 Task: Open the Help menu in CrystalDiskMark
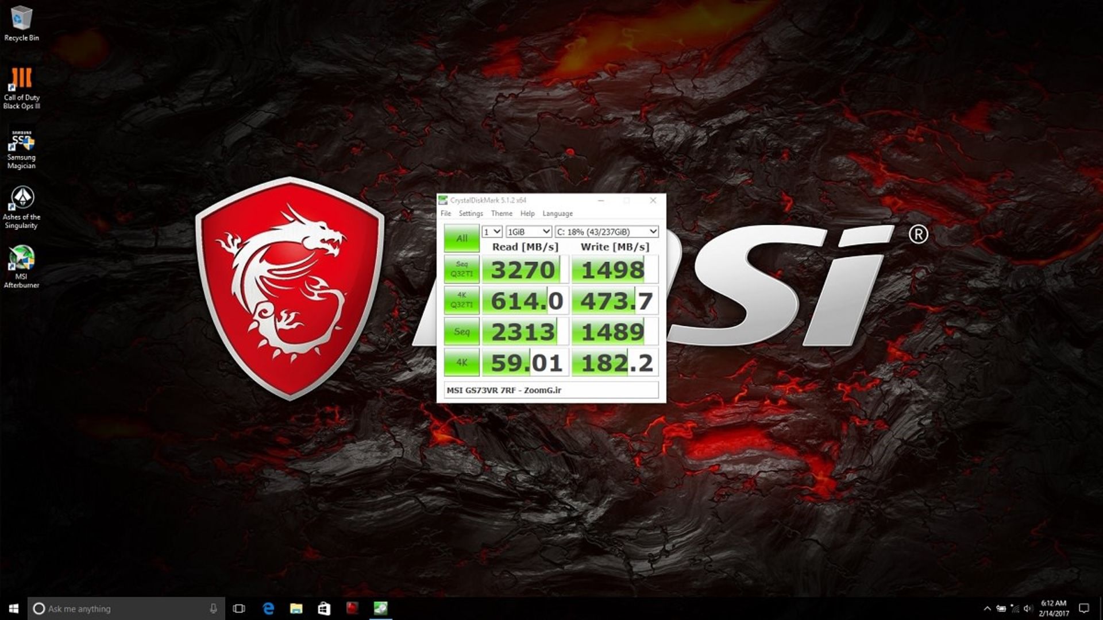click(527, 214)
